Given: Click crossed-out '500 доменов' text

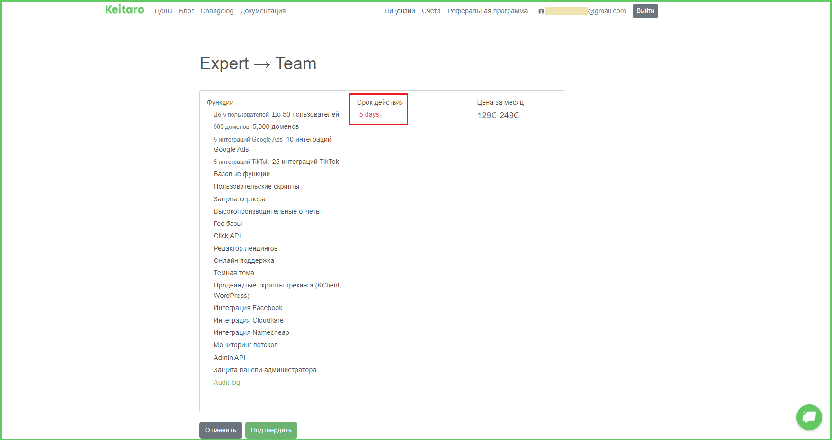Looking at the screenshot, I should tap(232, 127).
